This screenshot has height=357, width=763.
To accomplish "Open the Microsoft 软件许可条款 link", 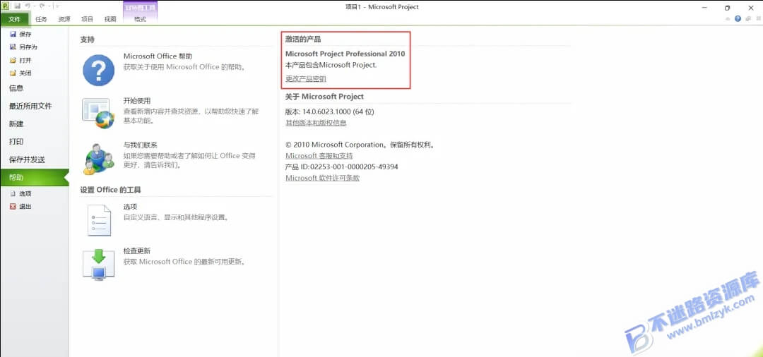I will (x=322, y=178).
